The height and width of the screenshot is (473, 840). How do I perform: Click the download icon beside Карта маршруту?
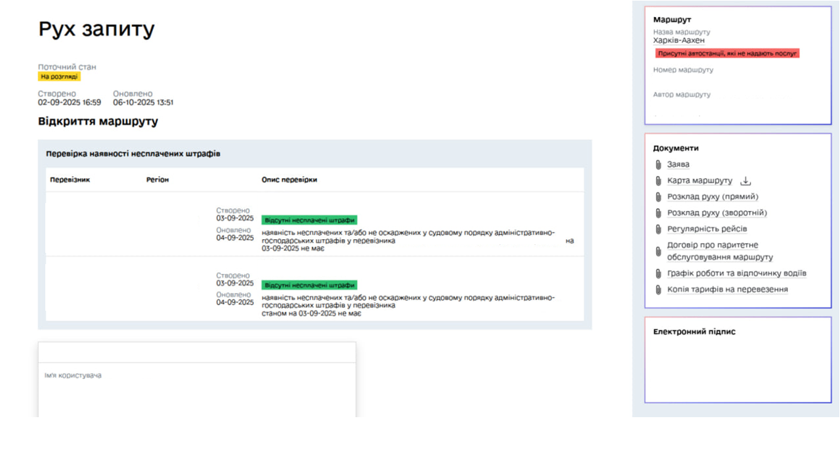[x=745, y=181]
